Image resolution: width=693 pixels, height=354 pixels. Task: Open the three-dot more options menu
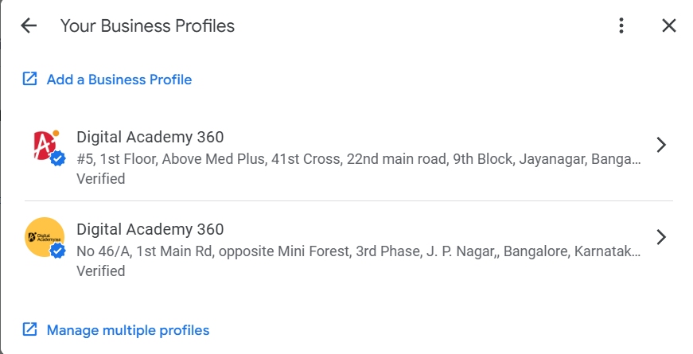click(x=621, y=25)
